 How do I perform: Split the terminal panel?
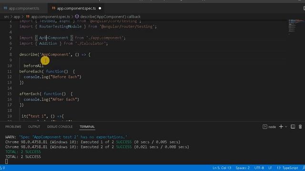pos(293,127)
